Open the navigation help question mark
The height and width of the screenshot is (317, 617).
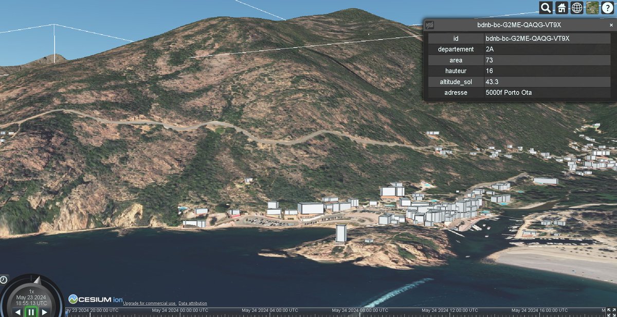607,8
